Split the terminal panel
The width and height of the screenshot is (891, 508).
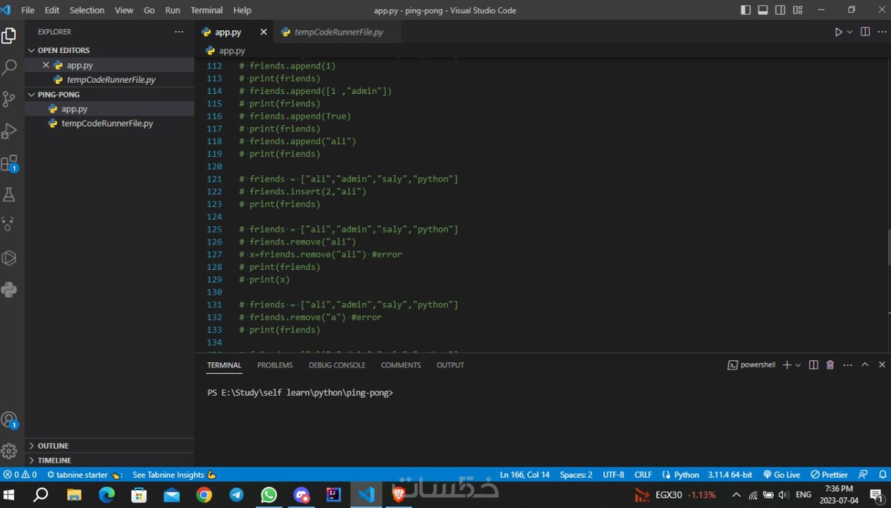coord(813,365)
